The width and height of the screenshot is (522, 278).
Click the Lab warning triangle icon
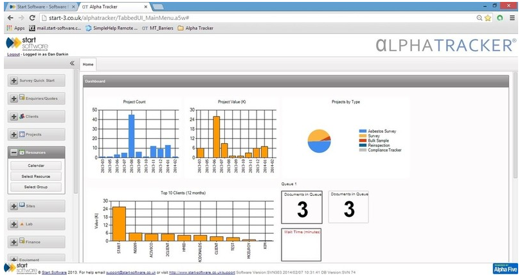click(x=22, y=224)
